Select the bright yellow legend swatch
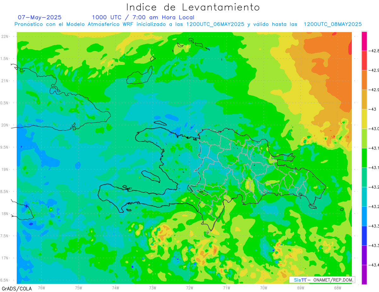The image size is (379, 292). tap(364, 119)
